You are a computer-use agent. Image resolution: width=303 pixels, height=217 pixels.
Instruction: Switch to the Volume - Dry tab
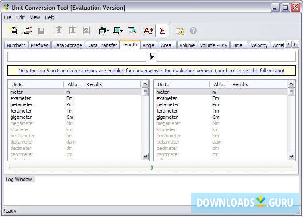tap(213, 45)
